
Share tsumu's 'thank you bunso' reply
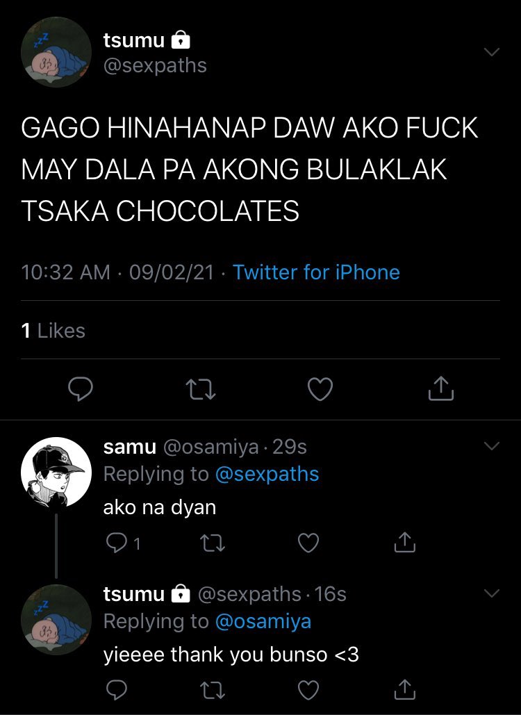coord(404,689)
